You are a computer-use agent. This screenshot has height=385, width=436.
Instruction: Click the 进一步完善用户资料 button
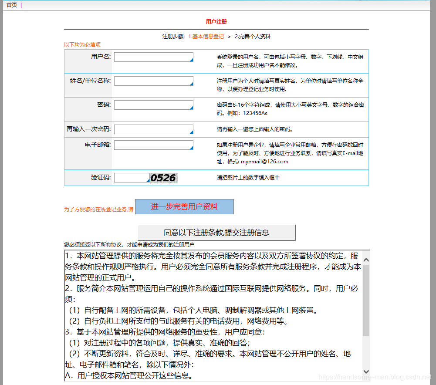[x=184, y=206]
